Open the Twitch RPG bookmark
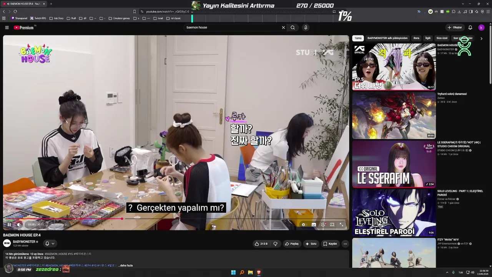Image resolution: width=492 pixels, height=277 pixels. coord(38,18)
